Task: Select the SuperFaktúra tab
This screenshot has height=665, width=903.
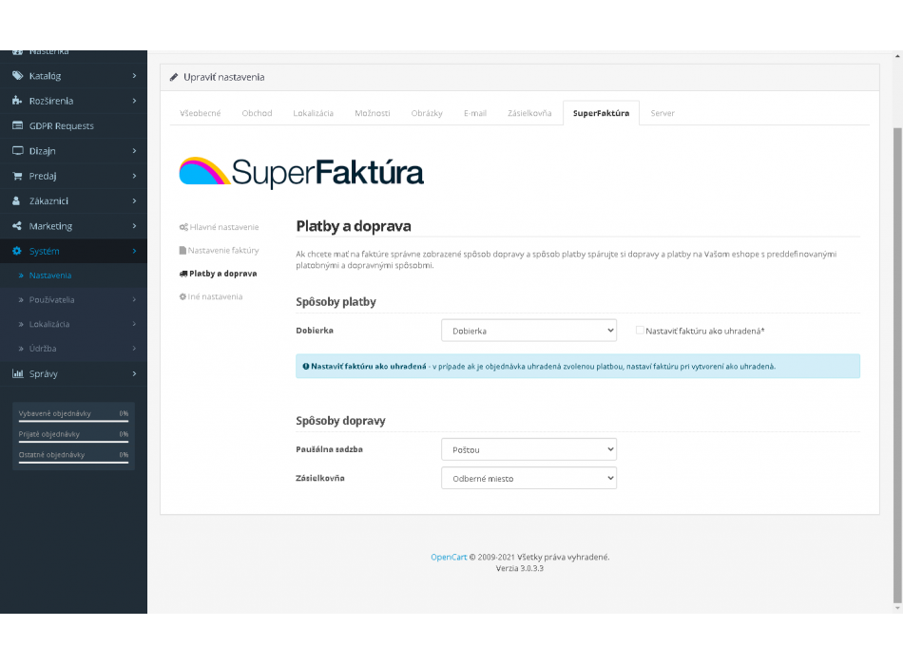Action: (602, 113)
